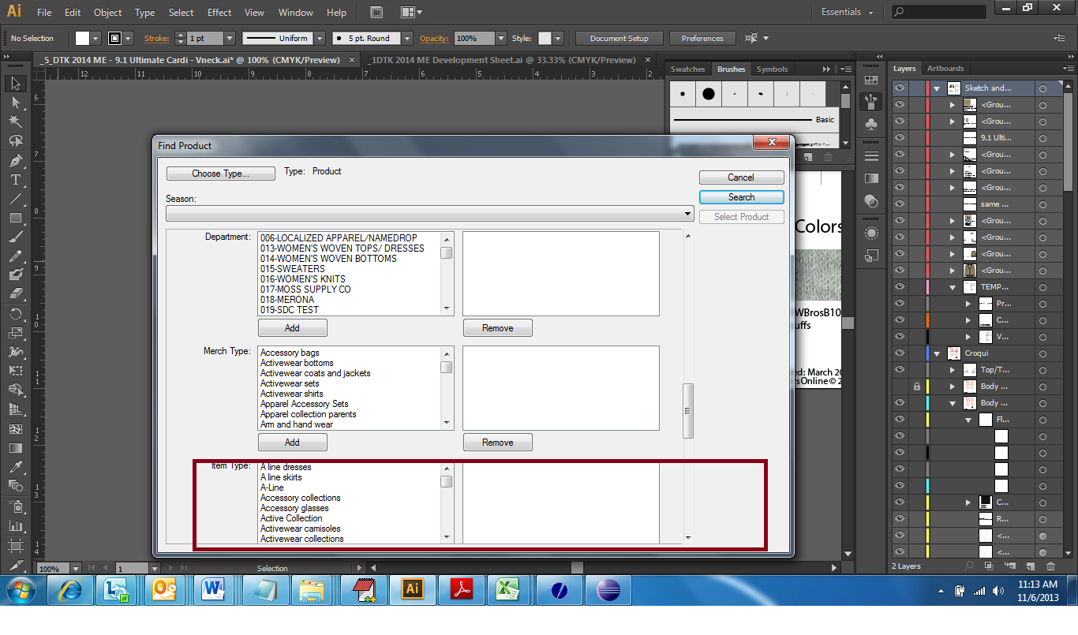Hide the Croqui layer
This screenshot has width=1078, height=635.
tap(900, 353)
